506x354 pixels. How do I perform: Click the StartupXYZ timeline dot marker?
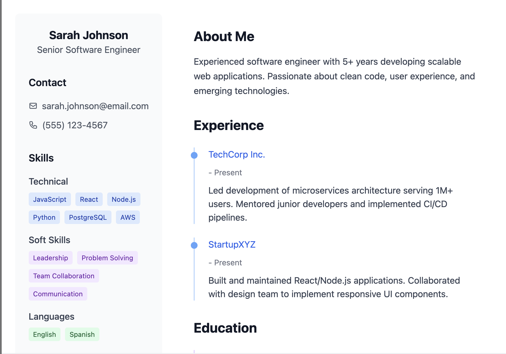coord(194,245)
